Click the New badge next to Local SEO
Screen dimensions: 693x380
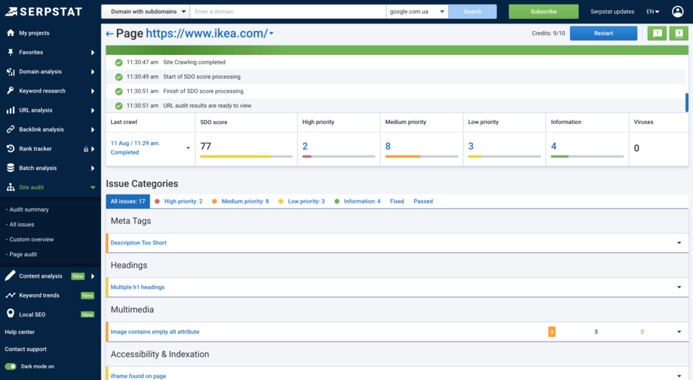click(x=87, y=314)
